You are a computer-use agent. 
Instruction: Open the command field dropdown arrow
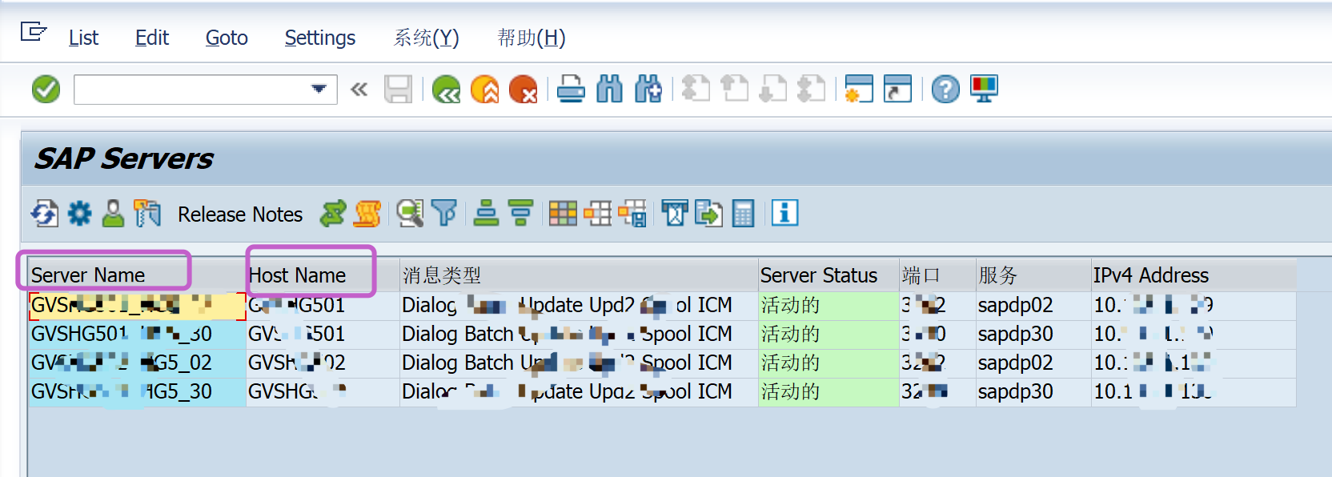pos(319,89)
